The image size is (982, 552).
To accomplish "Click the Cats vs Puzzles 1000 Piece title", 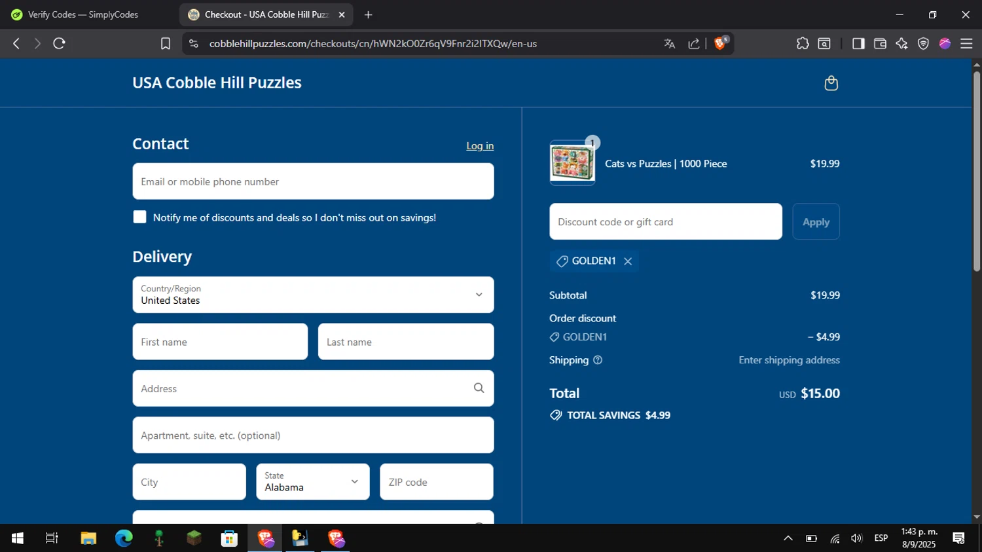I will [666, 164].
